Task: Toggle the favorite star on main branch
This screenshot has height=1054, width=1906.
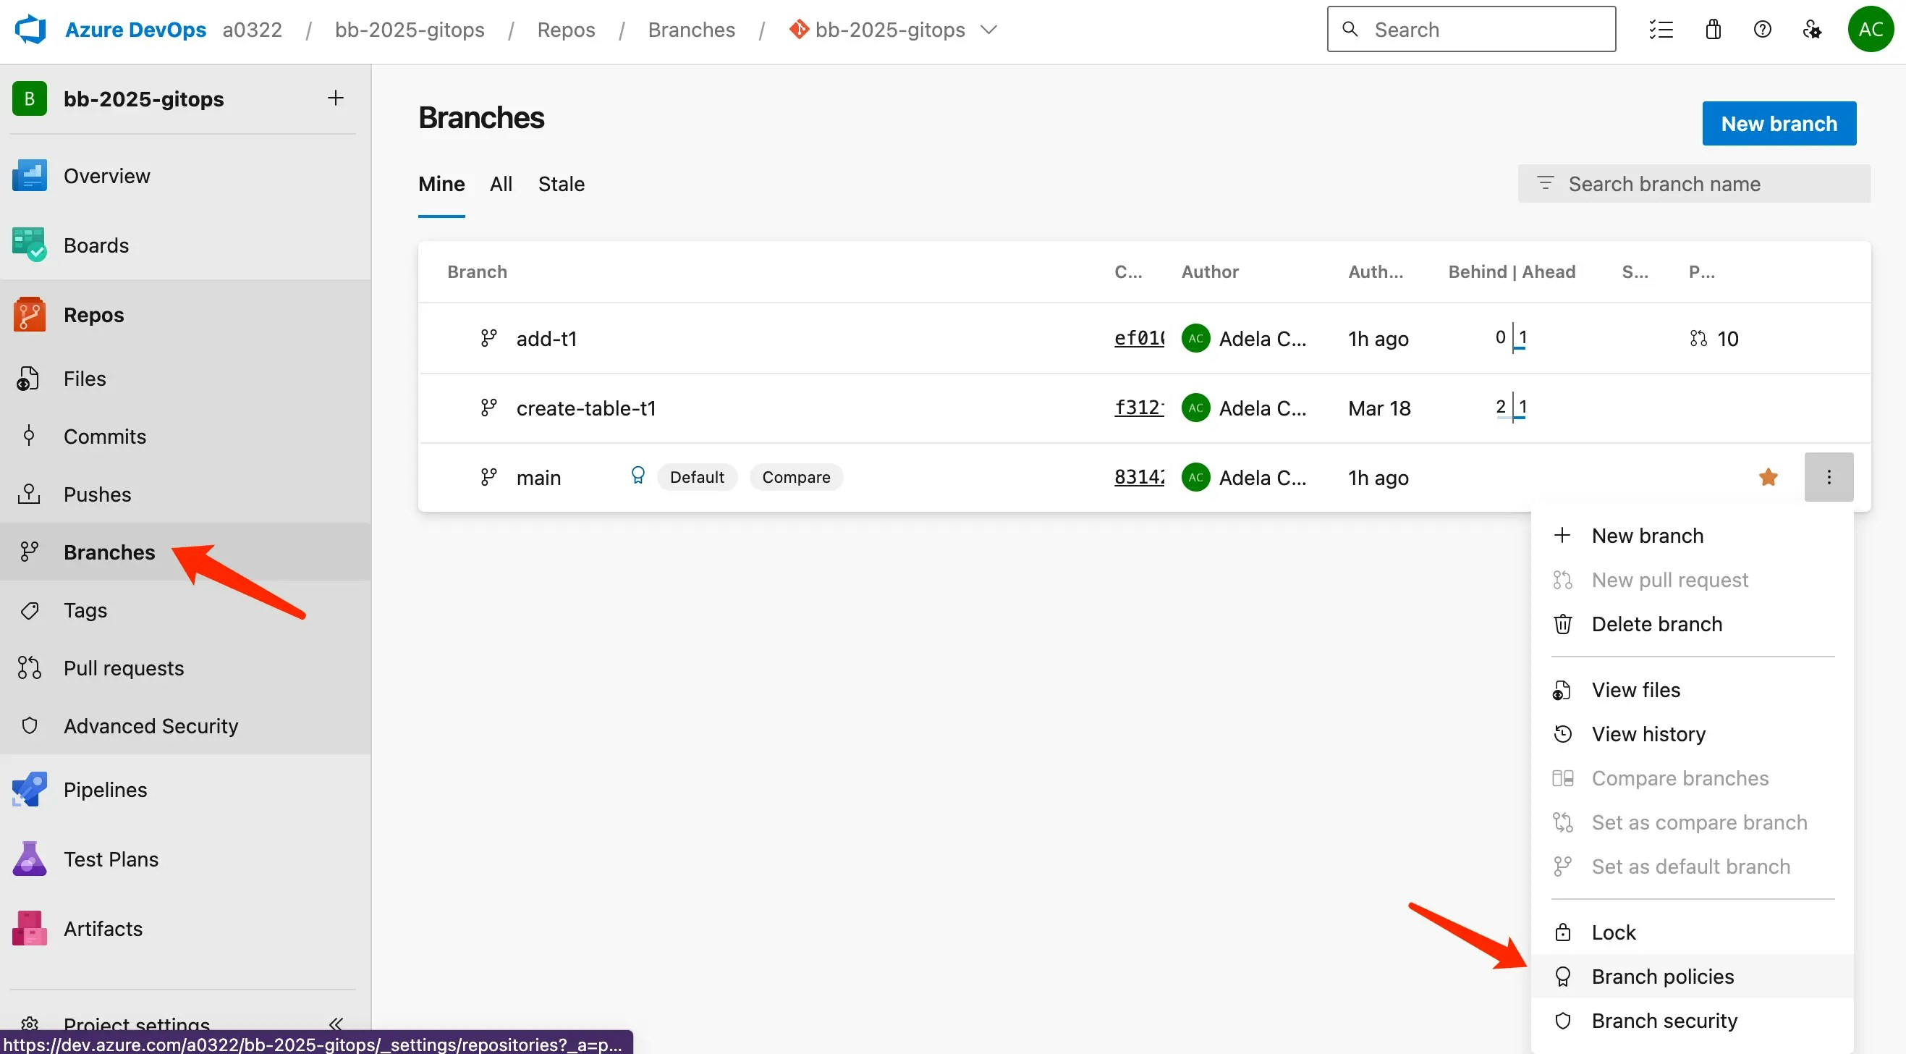Action: point(1769,476)
